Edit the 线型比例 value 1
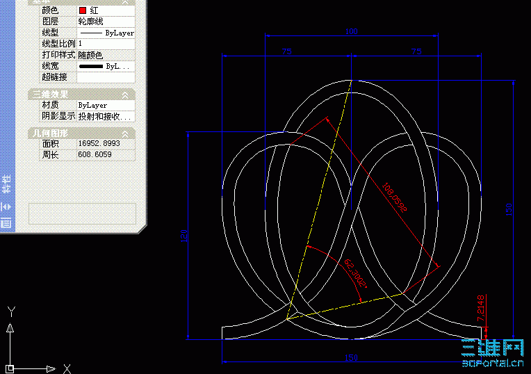This screenshot has width=531, height=374. [x=106, y=44]
